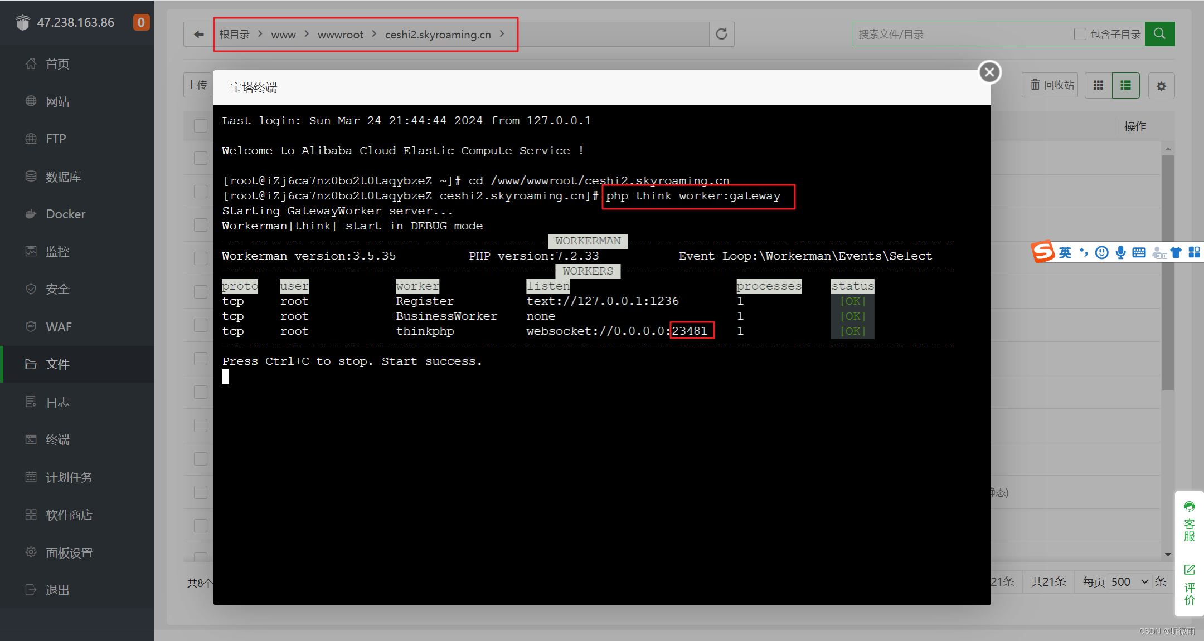The image size is (1204, 641).
Task: Click the Sogou input logo icon
Action: (x=1043, y=252)
